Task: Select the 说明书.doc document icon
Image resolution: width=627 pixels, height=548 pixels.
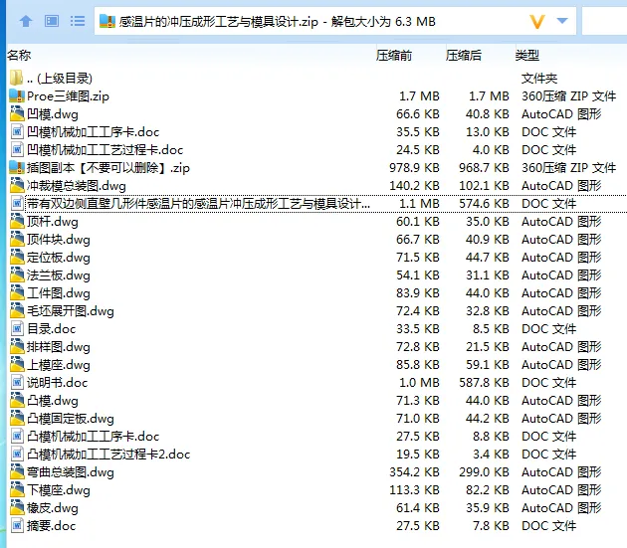Action: 17,383
